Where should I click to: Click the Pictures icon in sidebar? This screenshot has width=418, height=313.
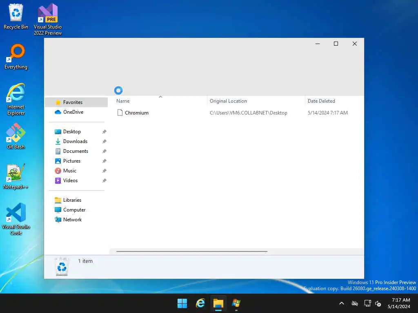[58, 161]
